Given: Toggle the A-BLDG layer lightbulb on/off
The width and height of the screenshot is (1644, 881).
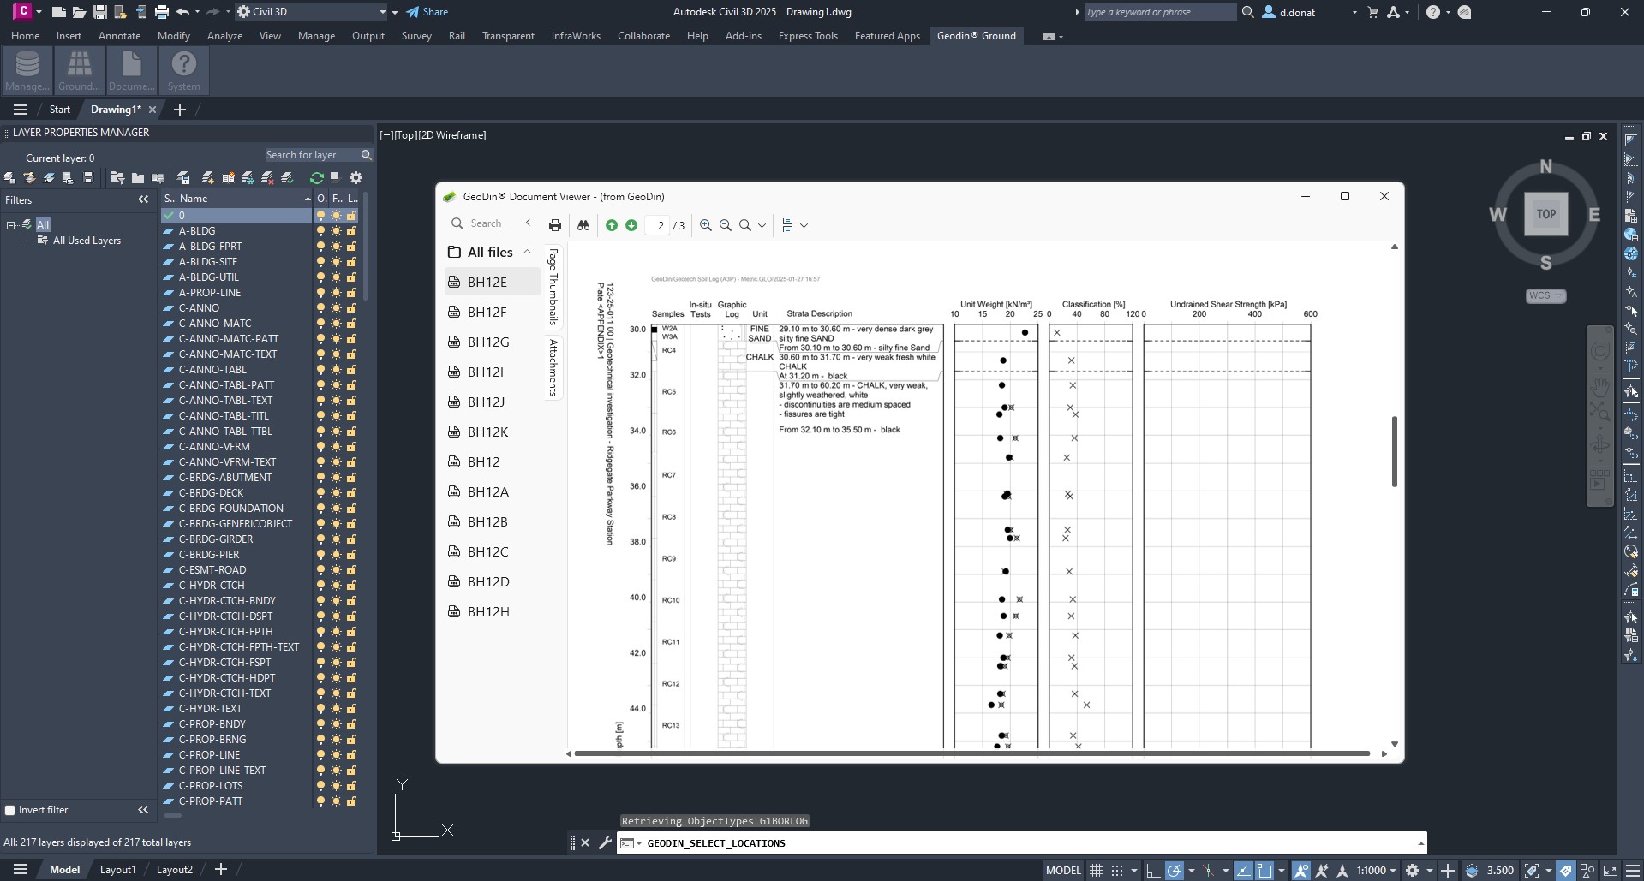Looking at the screenshot, I should coord(320,231).
